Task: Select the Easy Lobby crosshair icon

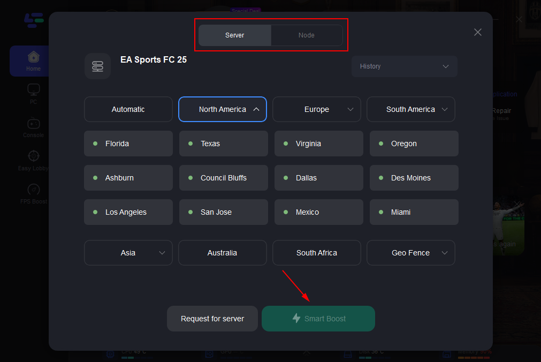Action: 33,156
